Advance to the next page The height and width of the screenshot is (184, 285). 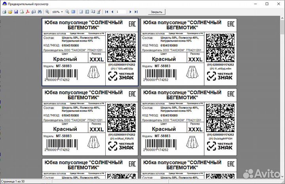[x=130, y=12]
